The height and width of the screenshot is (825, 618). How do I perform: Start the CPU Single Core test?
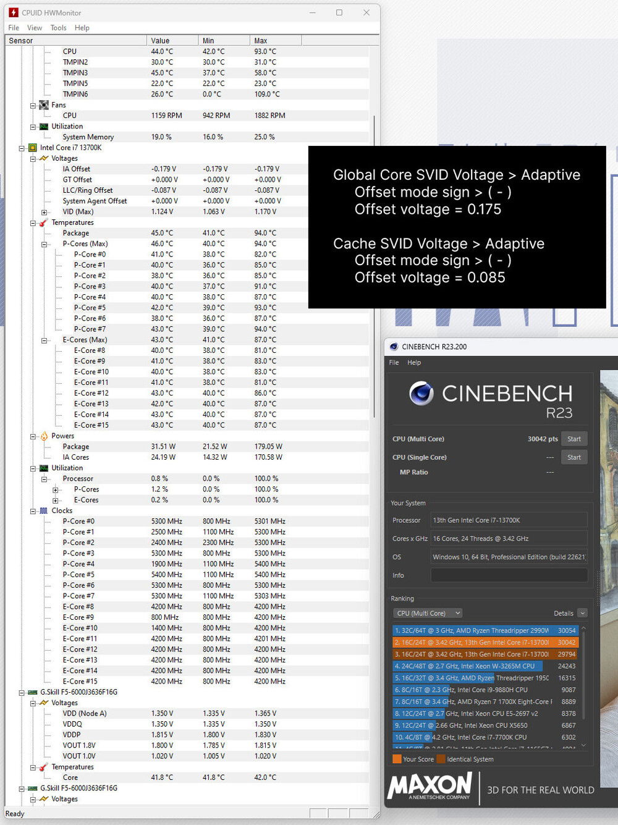click(574, 457)
